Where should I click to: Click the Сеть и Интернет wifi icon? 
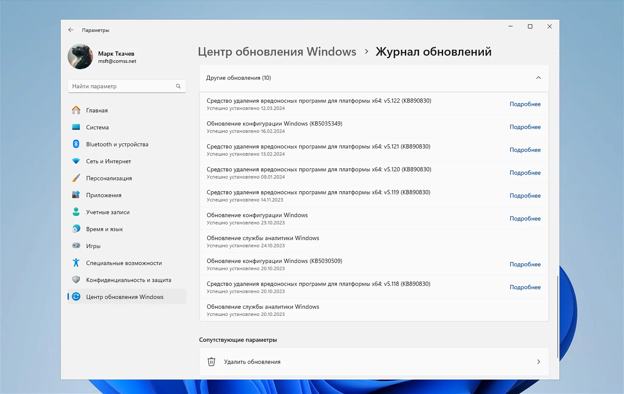pyautogui.click(x=76, y=161)
